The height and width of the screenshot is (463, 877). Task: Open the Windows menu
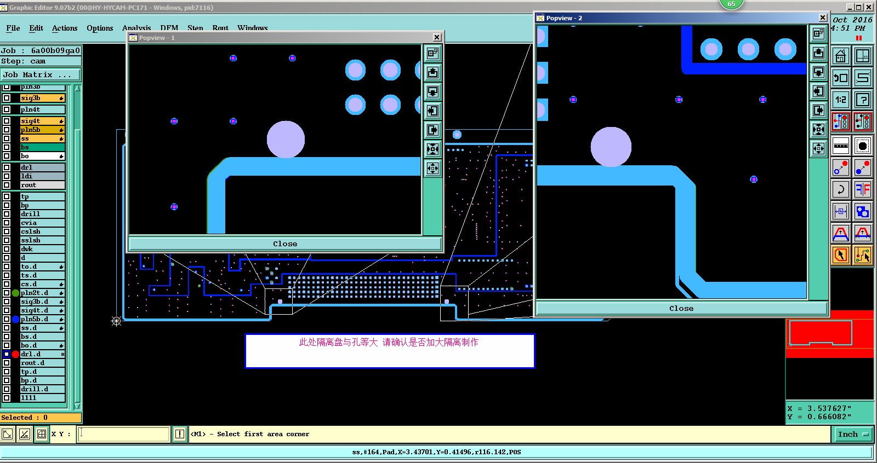253,28
